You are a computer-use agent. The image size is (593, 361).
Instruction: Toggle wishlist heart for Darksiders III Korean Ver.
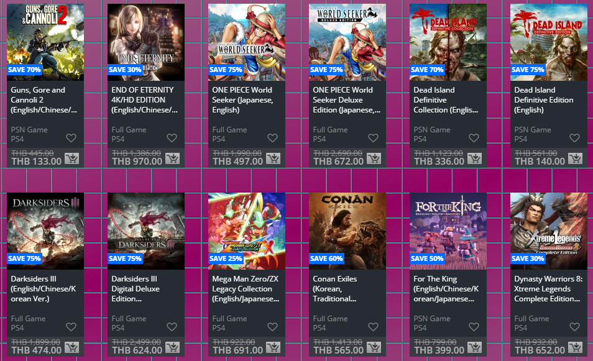pyautogui.click(x=71, y=327)
